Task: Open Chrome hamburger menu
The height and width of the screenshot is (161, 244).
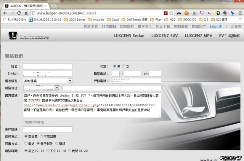Action: [x=240, y=13]
